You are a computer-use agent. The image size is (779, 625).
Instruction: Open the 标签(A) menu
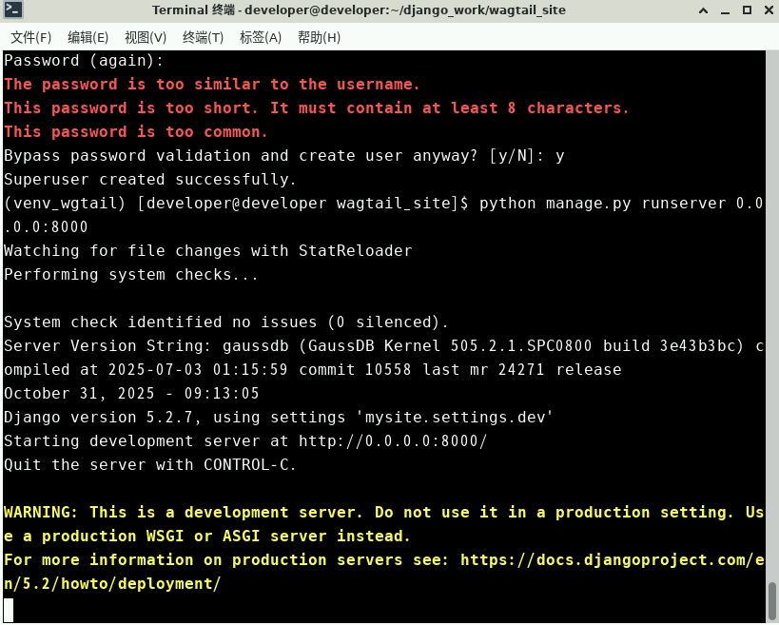(x=261, y=37)
